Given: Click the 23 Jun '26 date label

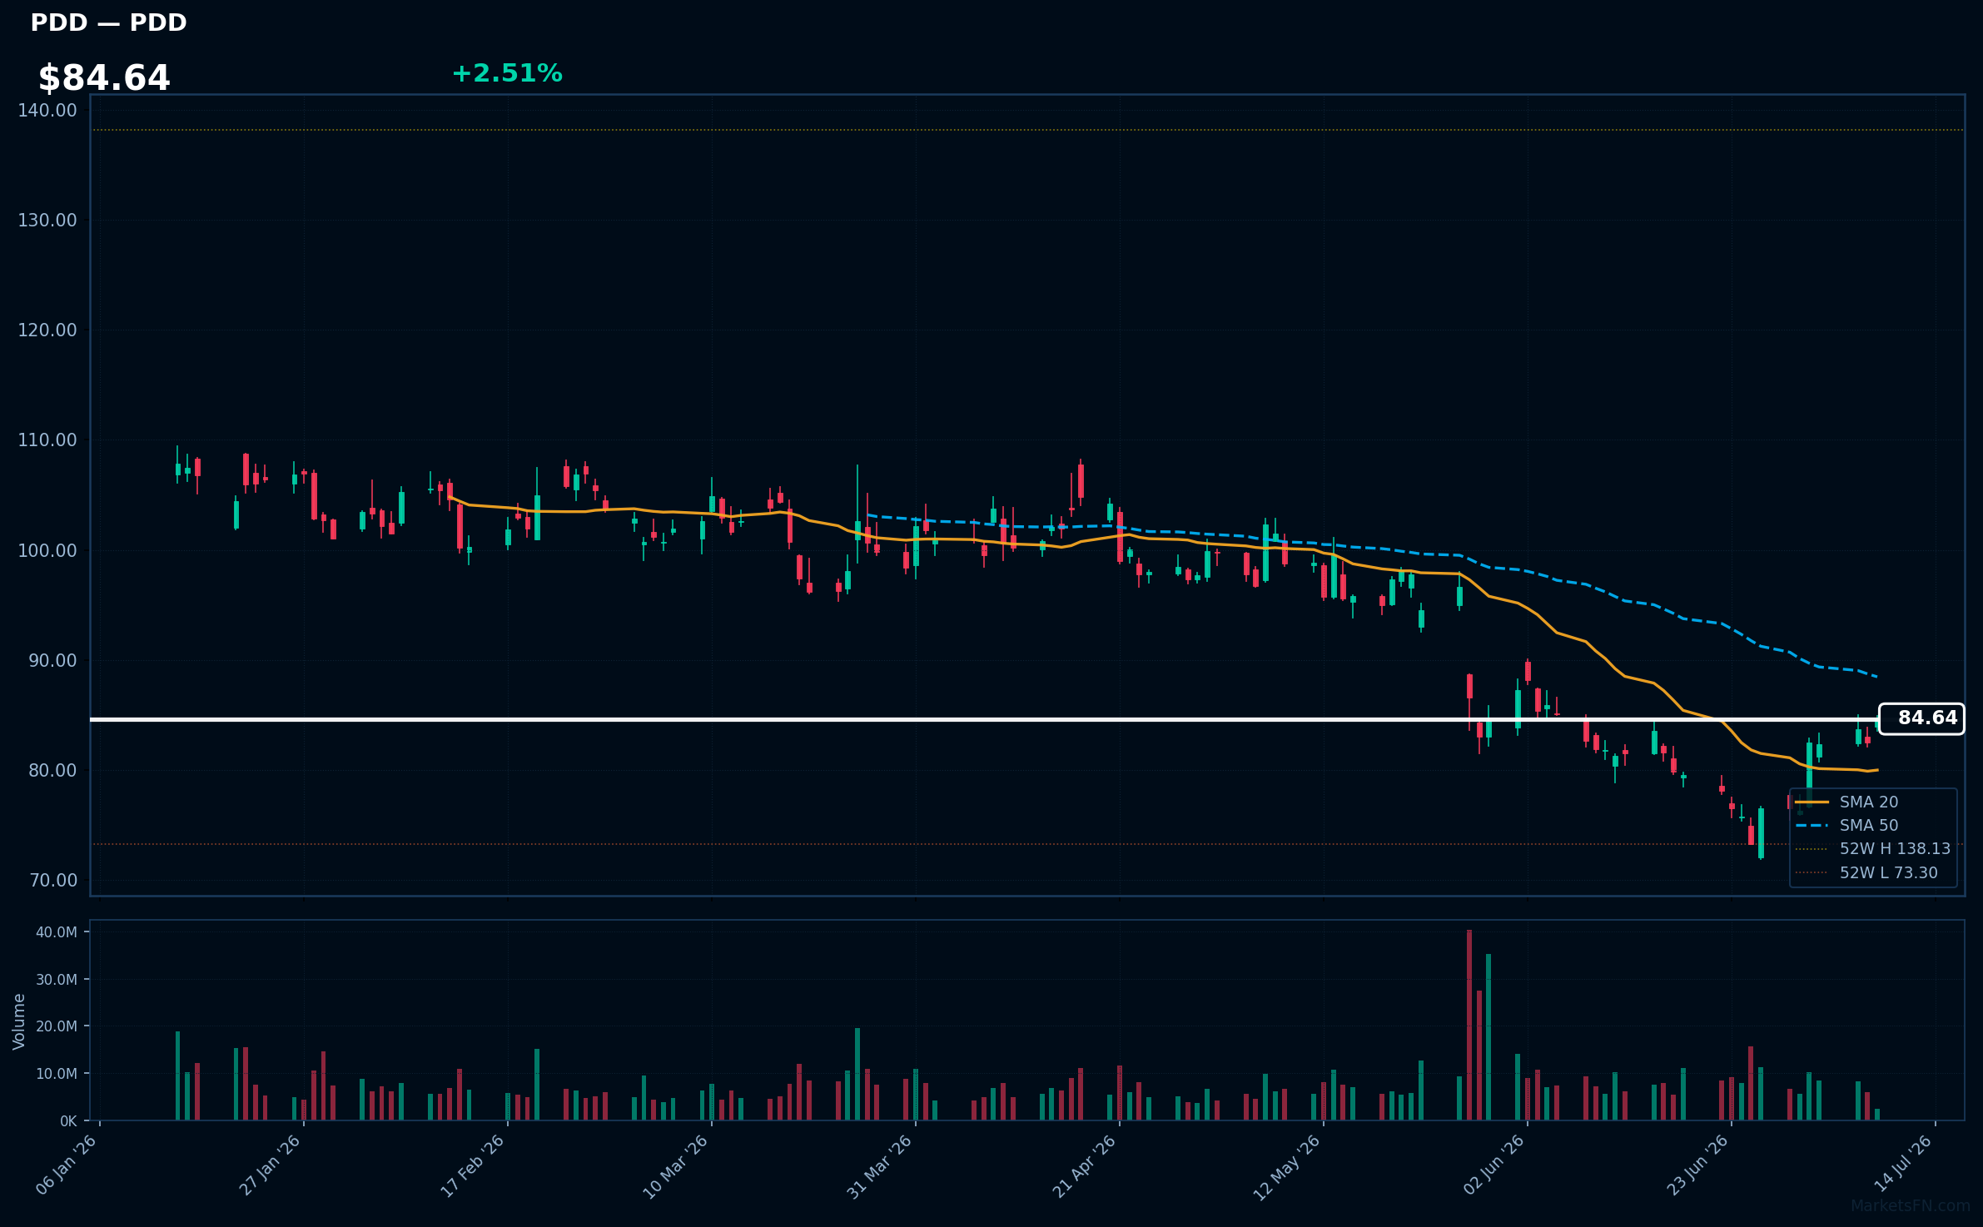Looking at the screenshot, I should (x=1697, y=1165).
